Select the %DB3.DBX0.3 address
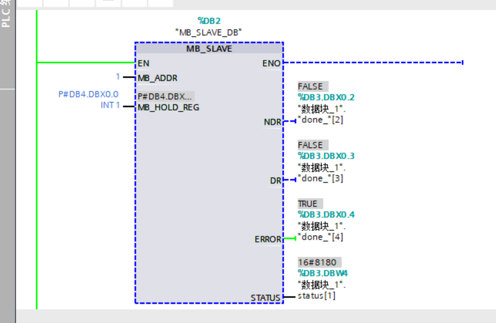The image size is (496, 323). [326, 156]
